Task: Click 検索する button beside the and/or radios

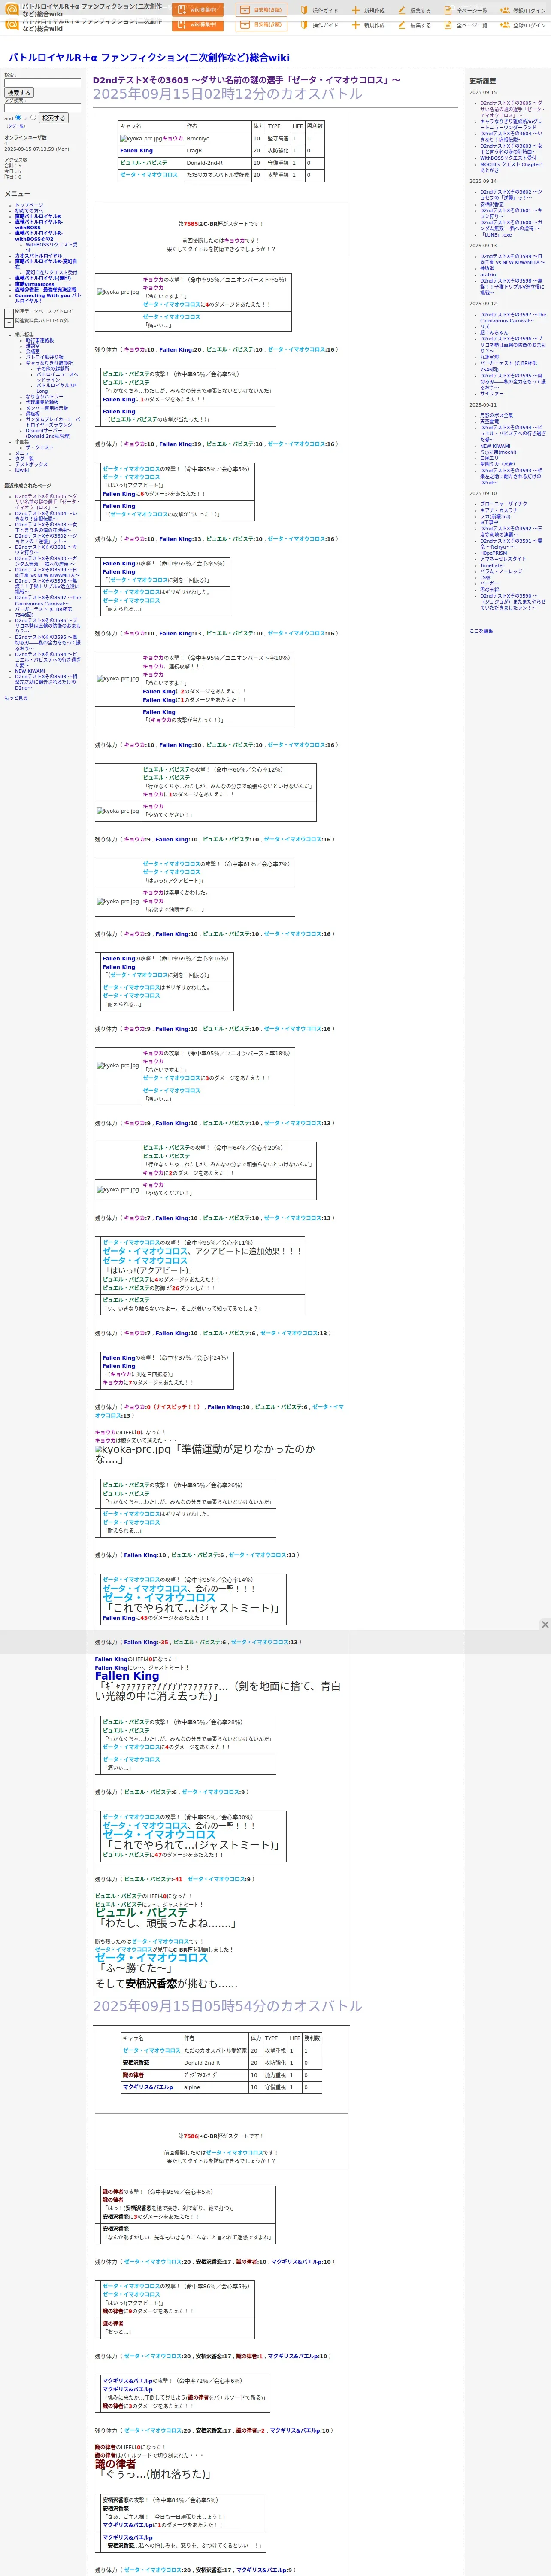Action: tap(53, 118)
